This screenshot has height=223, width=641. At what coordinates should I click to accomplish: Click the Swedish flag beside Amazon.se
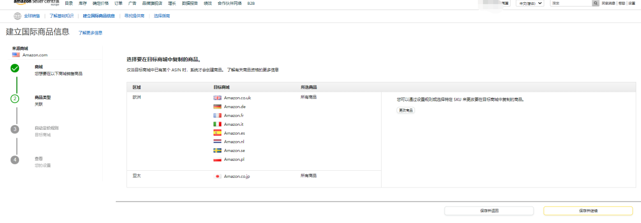click(217, 151)
